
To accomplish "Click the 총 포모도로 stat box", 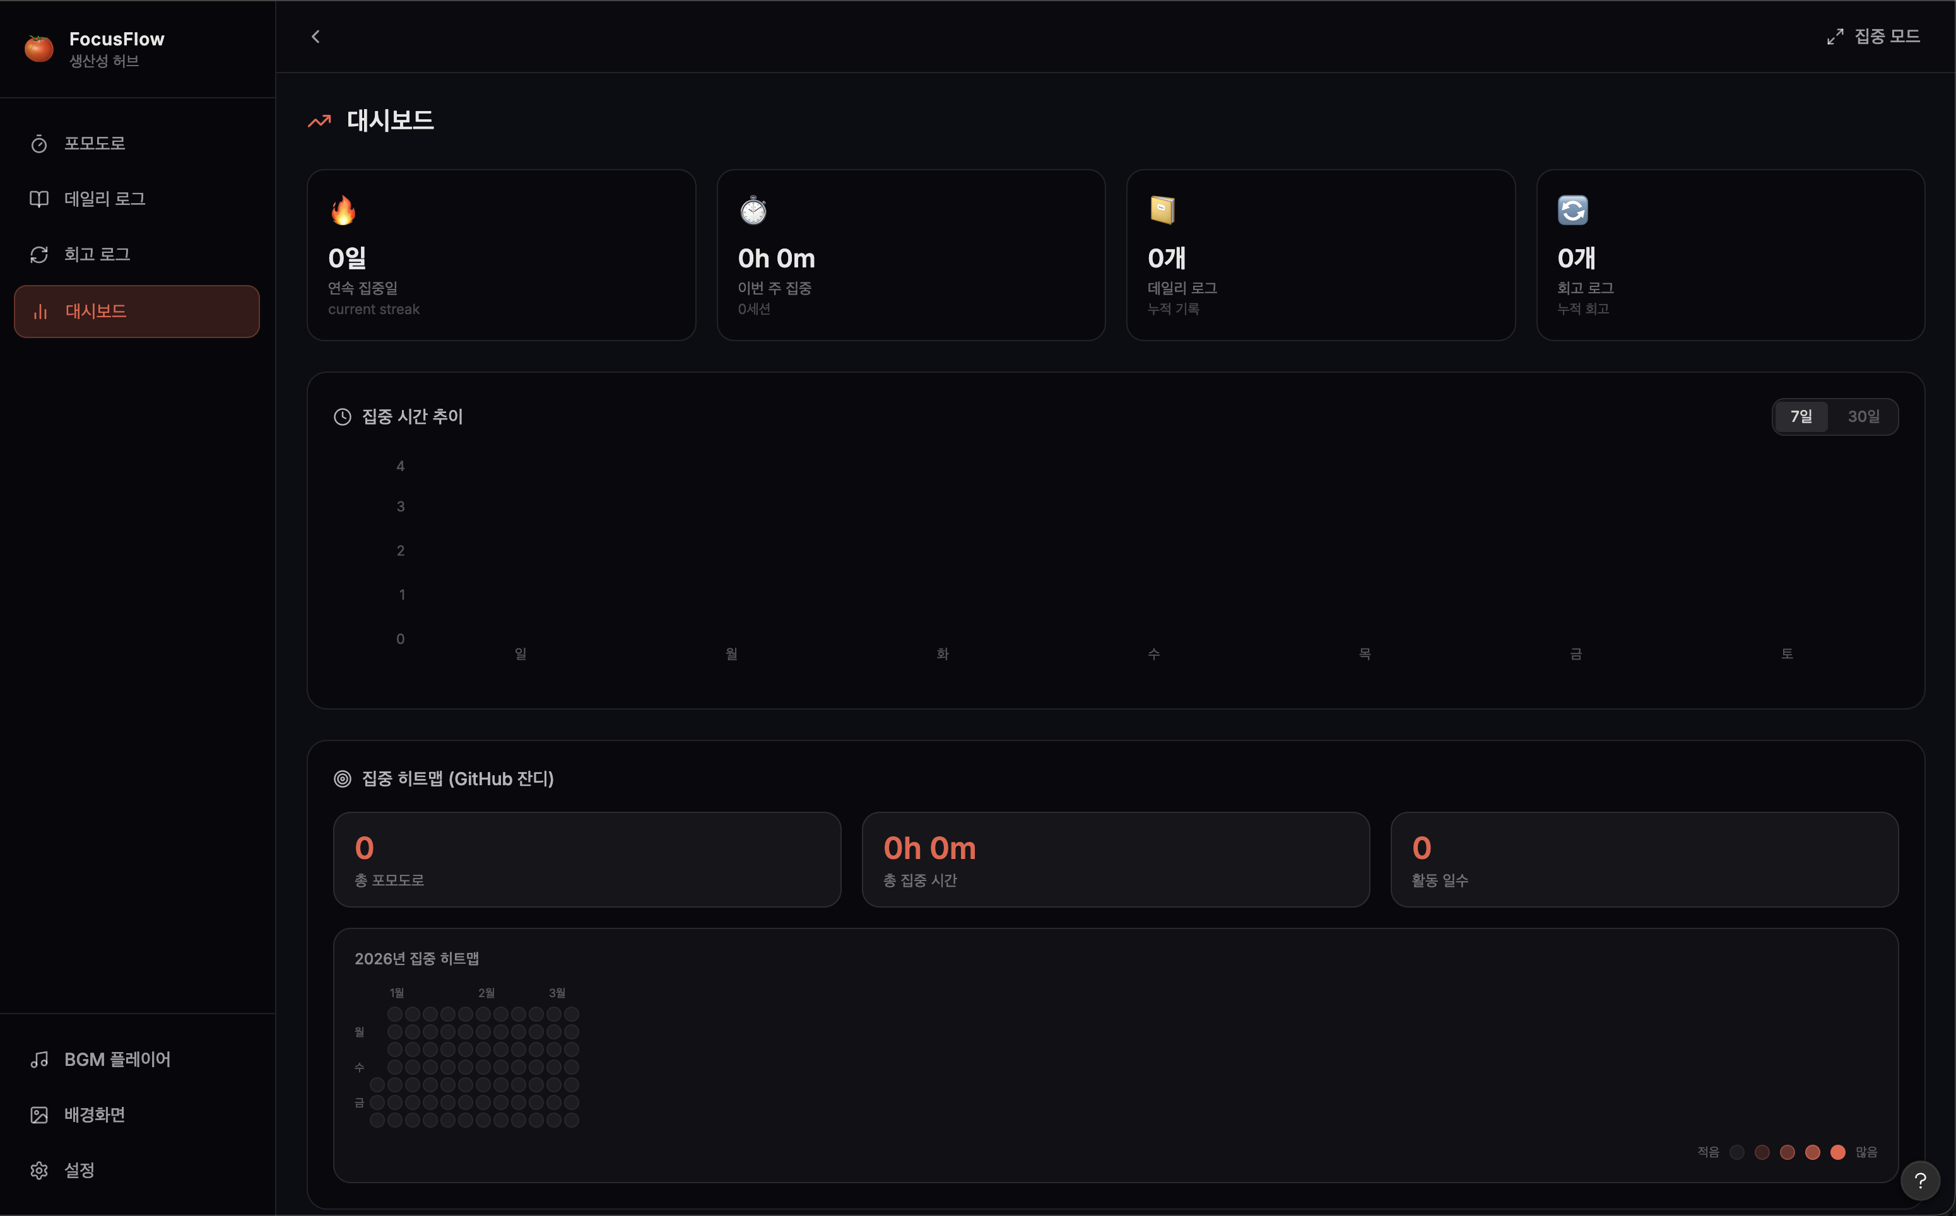I will coord(587,860).
